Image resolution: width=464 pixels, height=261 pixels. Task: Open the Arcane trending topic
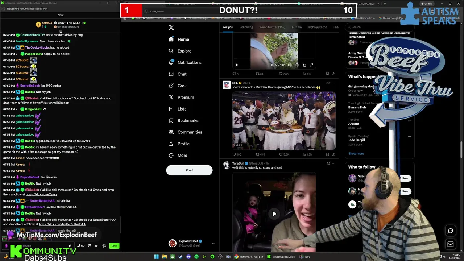(x=353, y=124)
